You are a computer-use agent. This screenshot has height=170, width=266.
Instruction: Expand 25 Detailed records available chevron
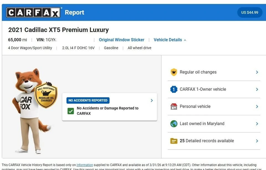coord(257,141)
